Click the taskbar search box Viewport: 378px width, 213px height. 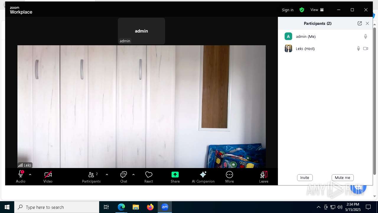coord(57,207)
